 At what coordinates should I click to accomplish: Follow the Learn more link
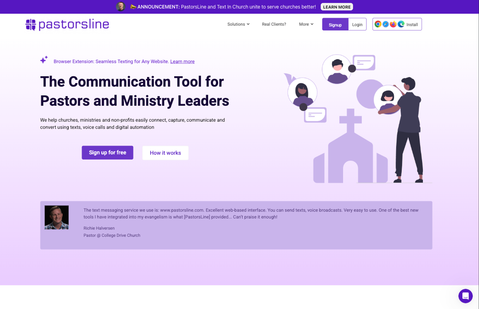click(x=182, y=61)
